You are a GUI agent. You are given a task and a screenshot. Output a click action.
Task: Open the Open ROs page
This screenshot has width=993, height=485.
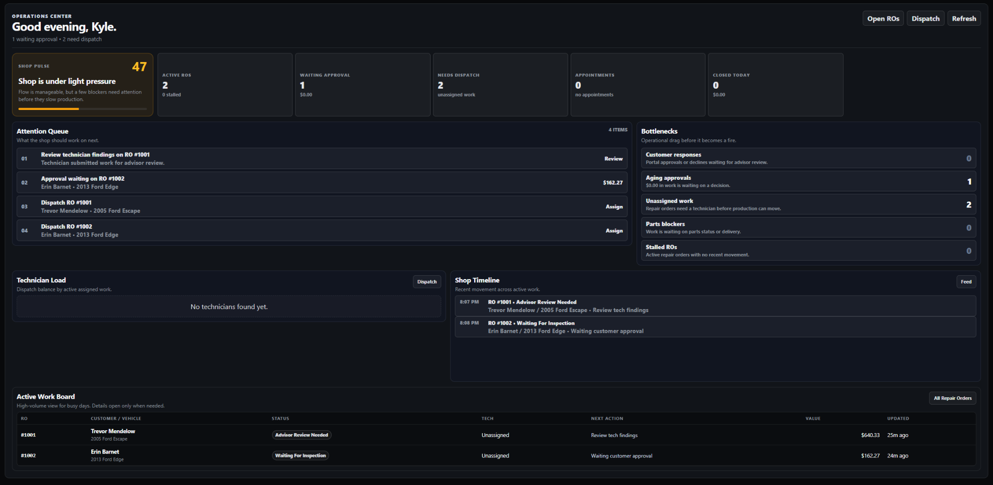[883, 18]
